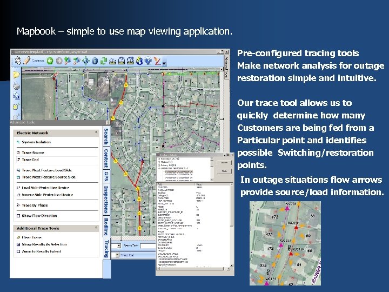389x292 pixels.
Task: Go forward with the gray arrow
Action: coord(59,61)
